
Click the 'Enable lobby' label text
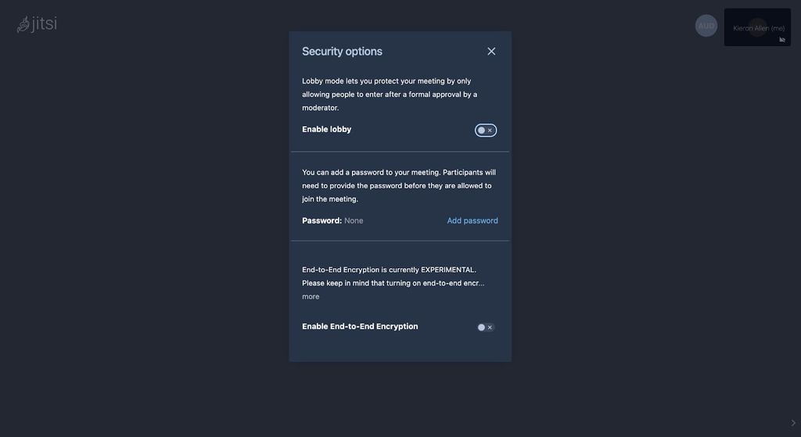(327, 130)
